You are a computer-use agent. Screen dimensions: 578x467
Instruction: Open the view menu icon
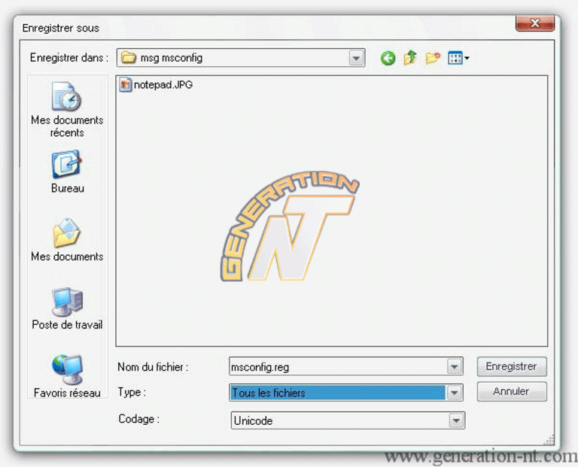click(458, 58)
